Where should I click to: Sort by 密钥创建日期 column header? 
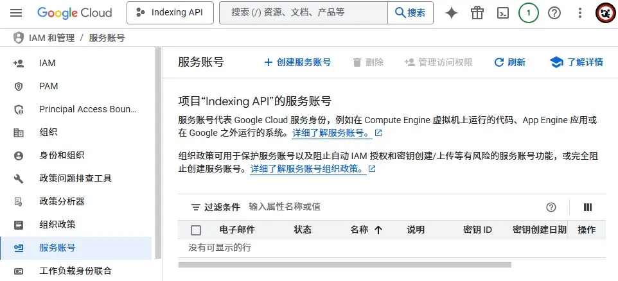[540, 230]
